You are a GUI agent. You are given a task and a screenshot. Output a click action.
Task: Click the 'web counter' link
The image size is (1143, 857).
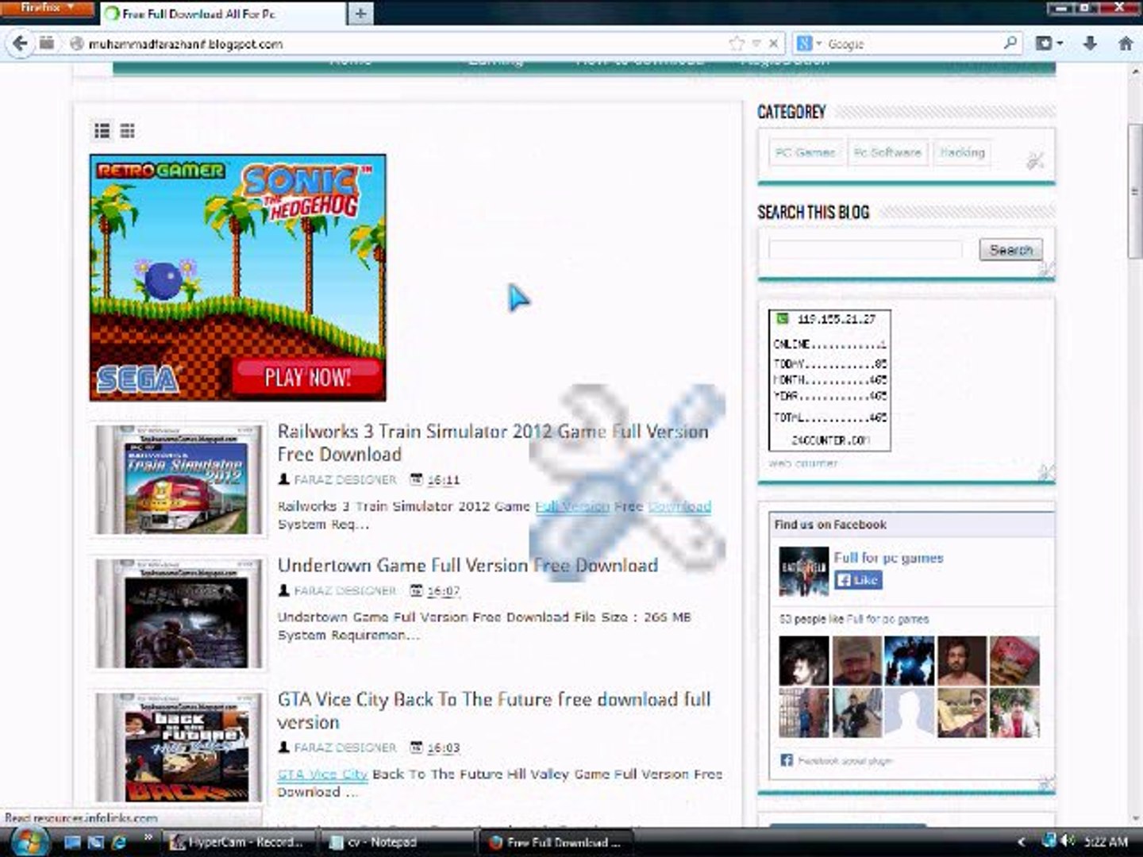tap(802, 463)
